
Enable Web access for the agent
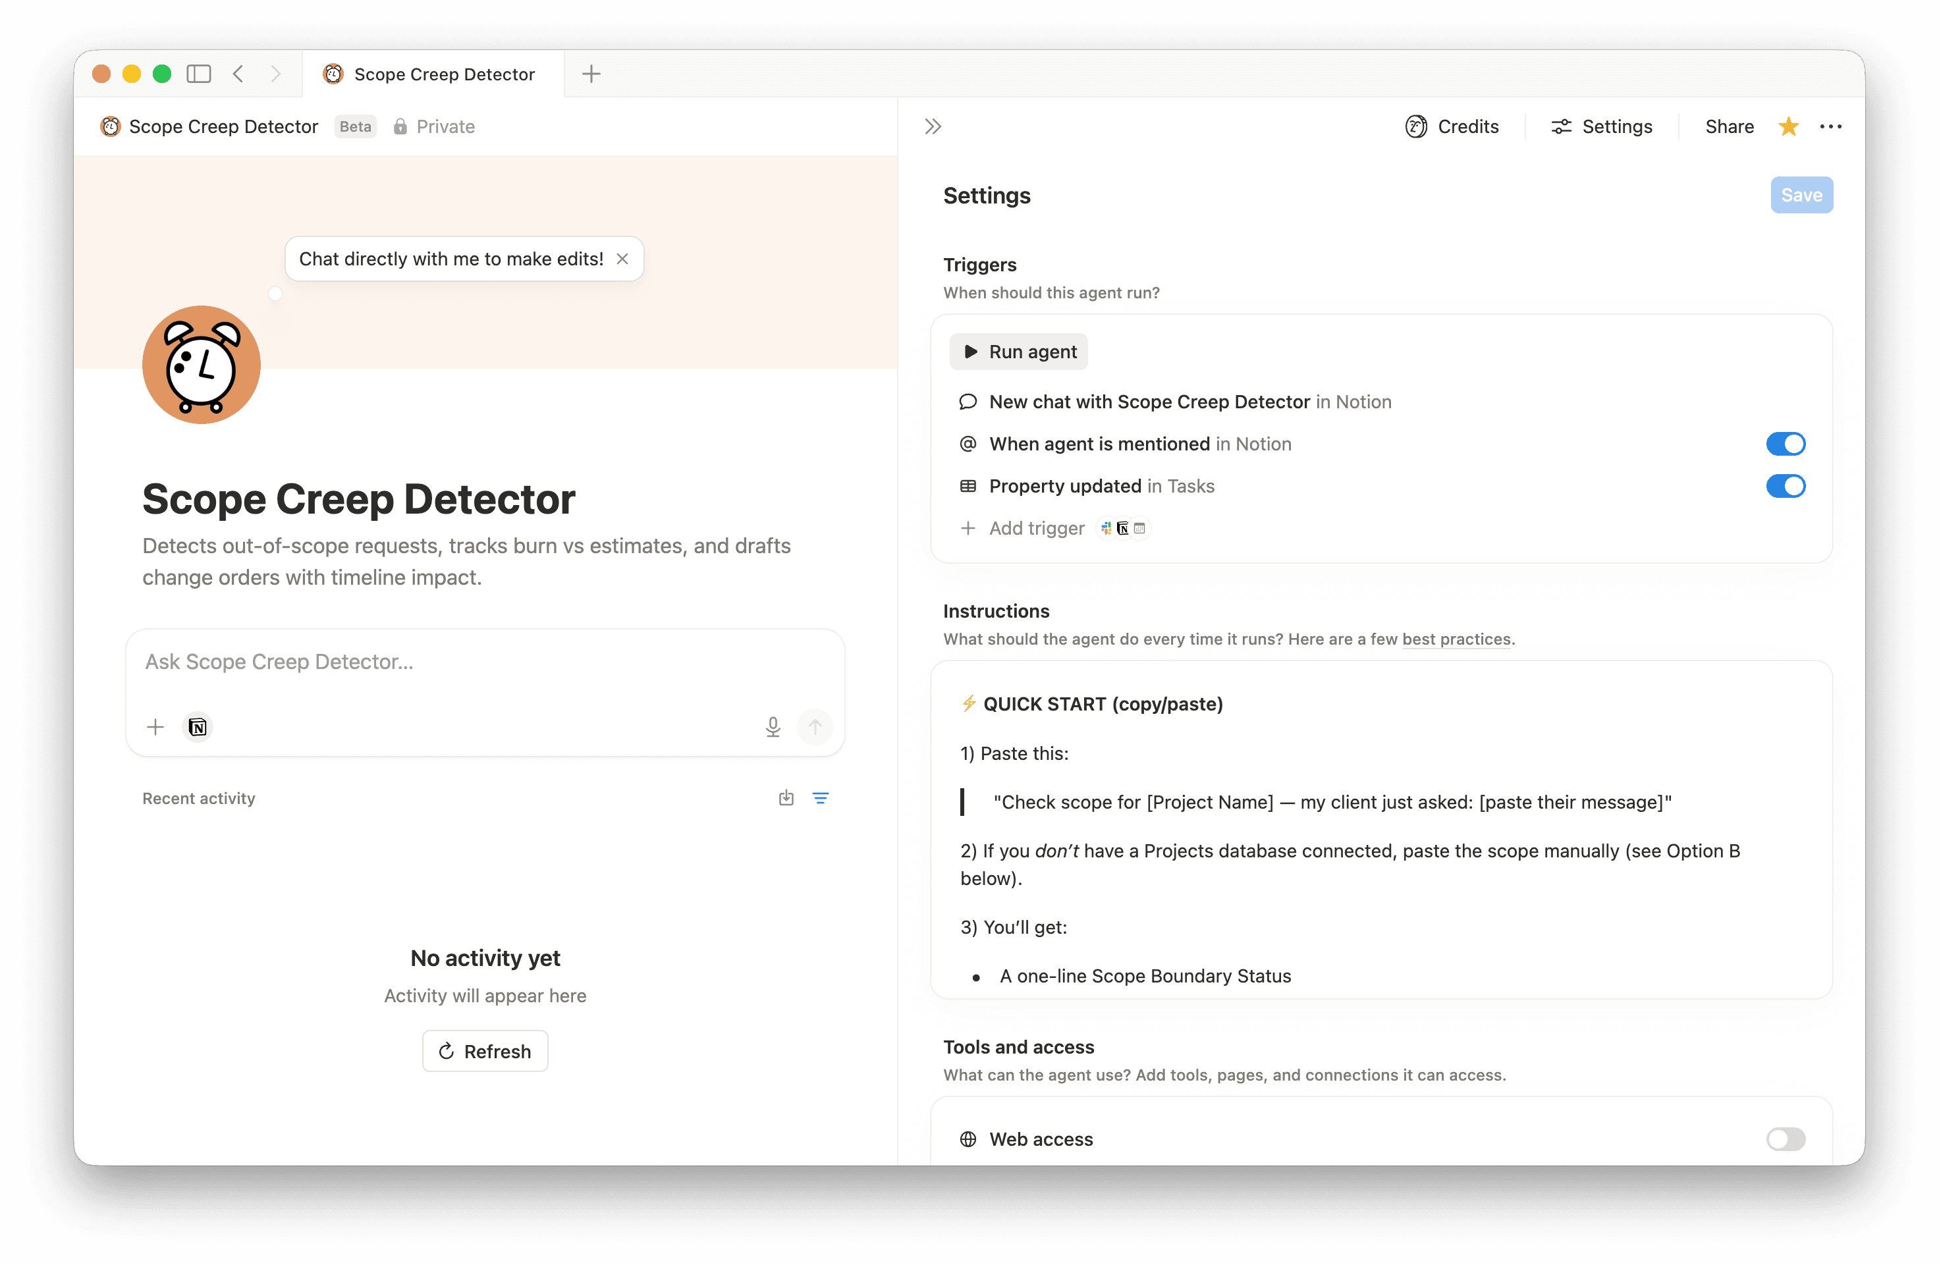[1786, 1139]
